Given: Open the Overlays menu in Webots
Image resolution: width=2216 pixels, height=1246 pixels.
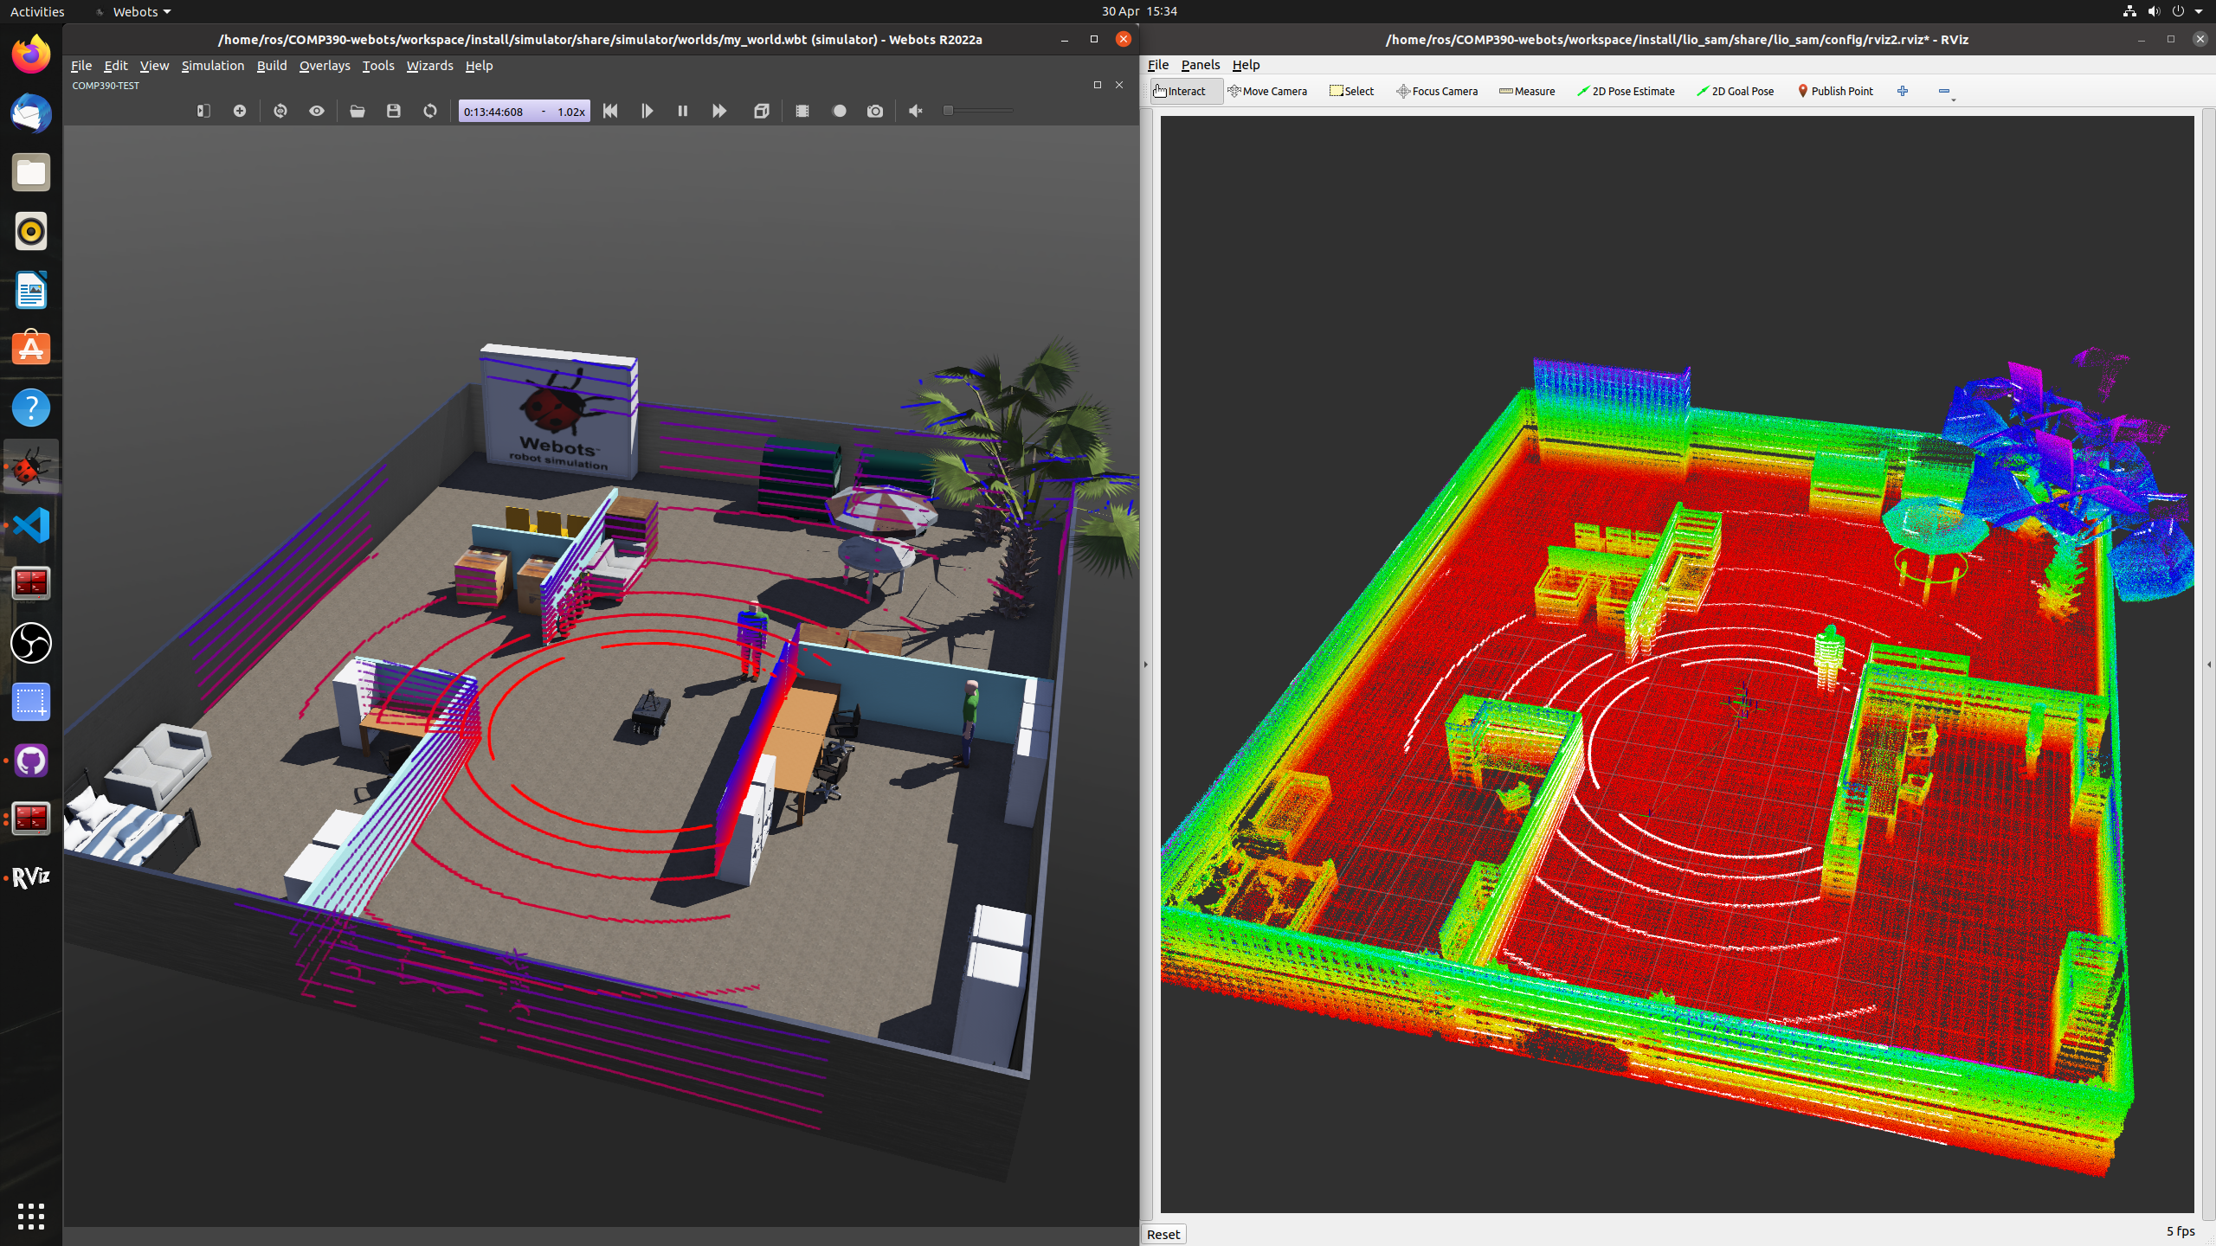Looking at the screenshot, I should 324,66.
